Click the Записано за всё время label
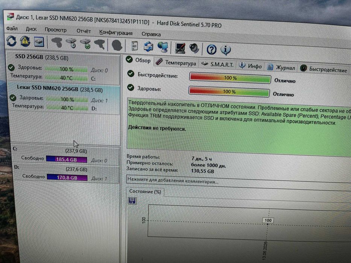Viewport: 351px width, 263px height. (152, 169)
